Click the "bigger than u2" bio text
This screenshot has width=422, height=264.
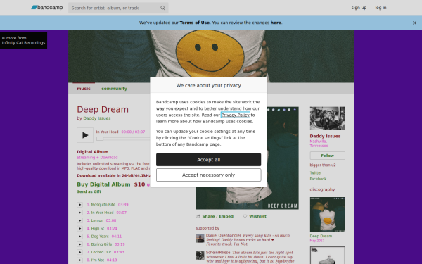pyautogui.click(x=323, y=165)
